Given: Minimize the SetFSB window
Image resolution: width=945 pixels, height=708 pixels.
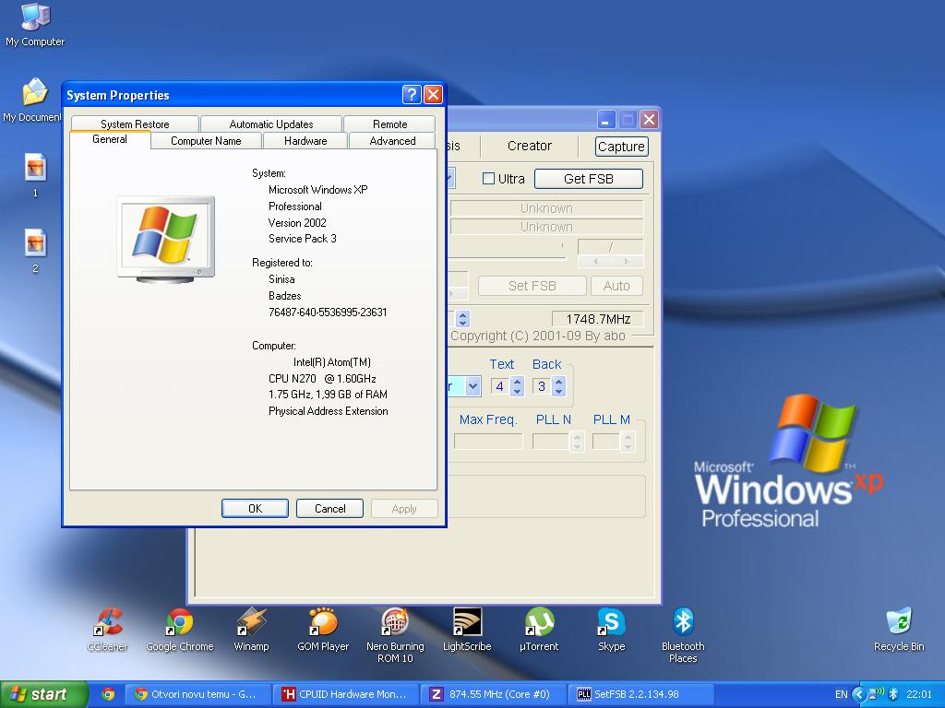Looking at the screenshot, I should (605, 119).
